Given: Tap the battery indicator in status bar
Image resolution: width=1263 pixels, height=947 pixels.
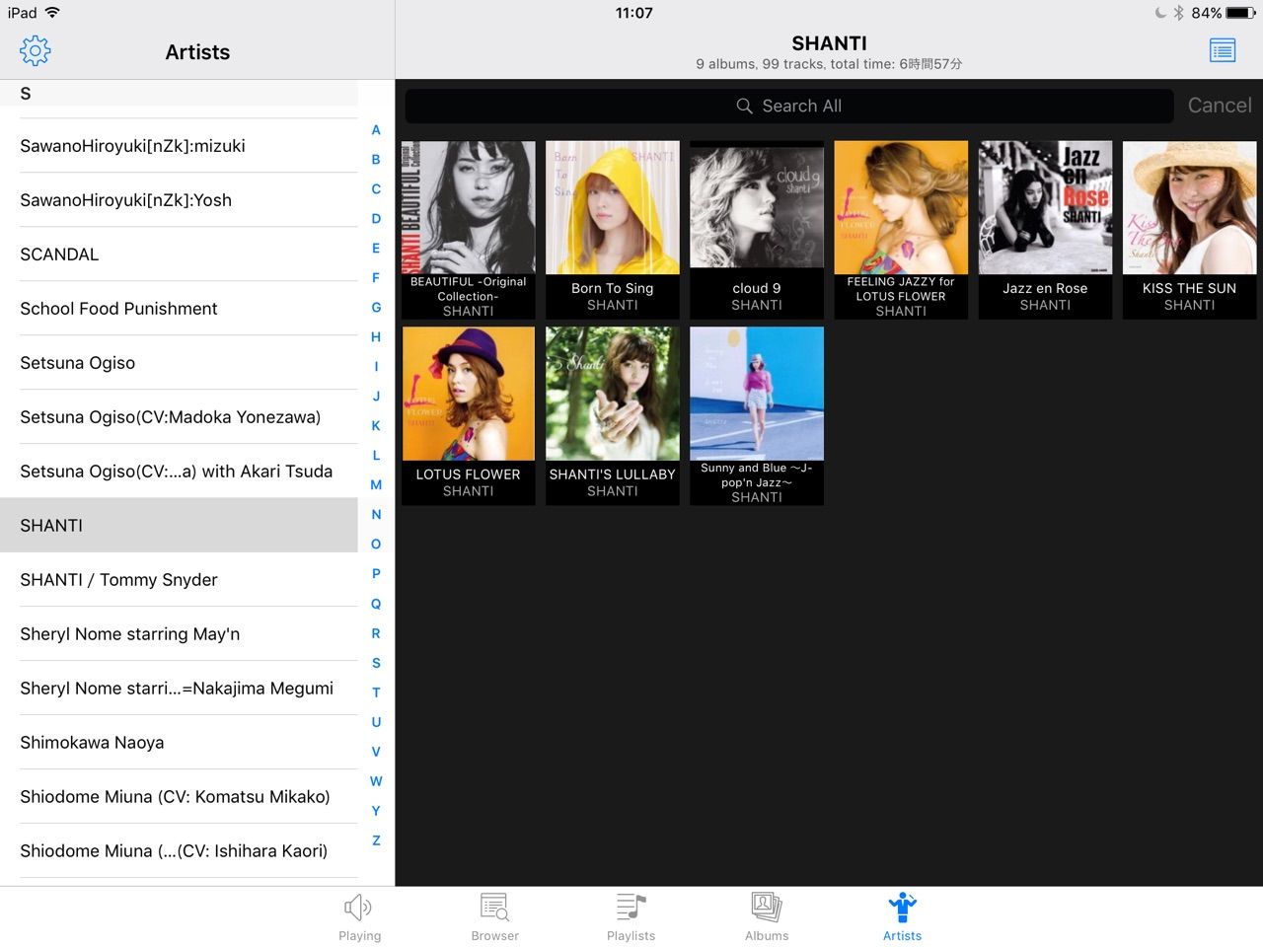Looking at the screenshot, I should 1240,13.
